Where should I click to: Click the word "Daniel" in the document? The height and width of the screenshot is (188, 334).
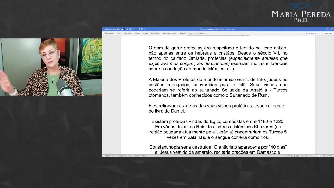(178, 111)
